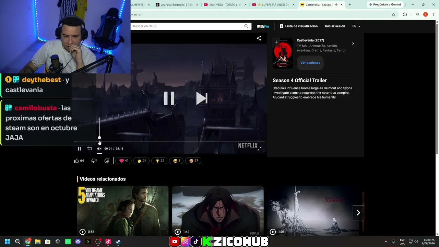Screen dimensions: 439x247
Task: Enter fullscreen mode for the trailer
Action: click(259, 148)
